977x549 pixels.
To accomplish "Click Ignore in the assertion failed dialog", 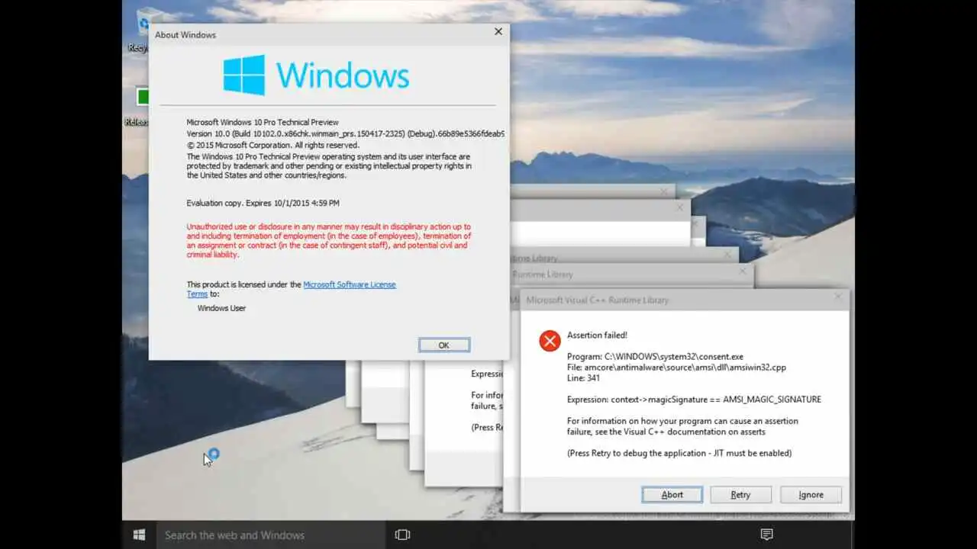I will click(811, 495).
